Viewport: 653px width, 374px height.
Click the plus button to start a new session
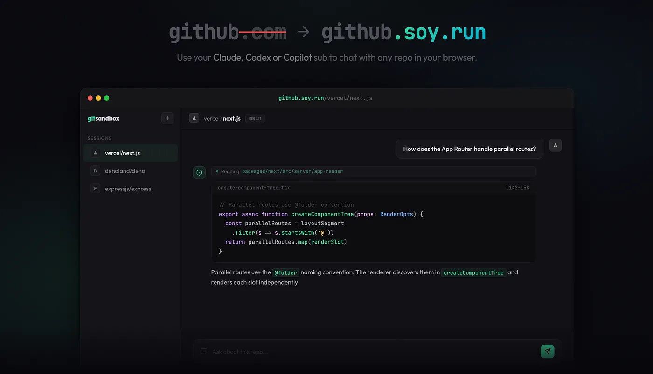pyautogui.click(x=167, y=118)
